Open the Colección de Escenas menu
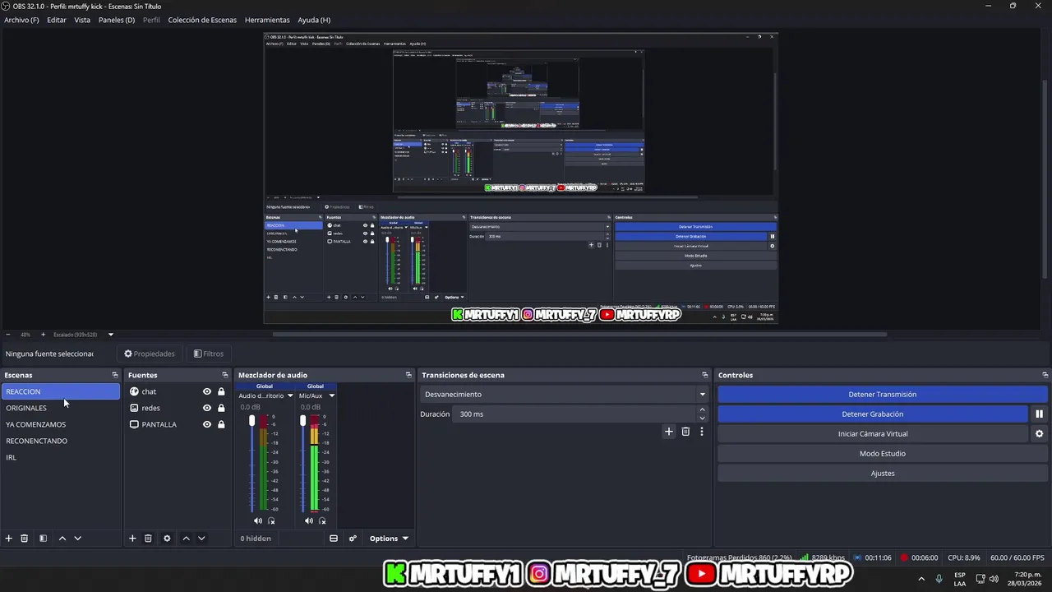1052x592 pixels. click(202, 20)
